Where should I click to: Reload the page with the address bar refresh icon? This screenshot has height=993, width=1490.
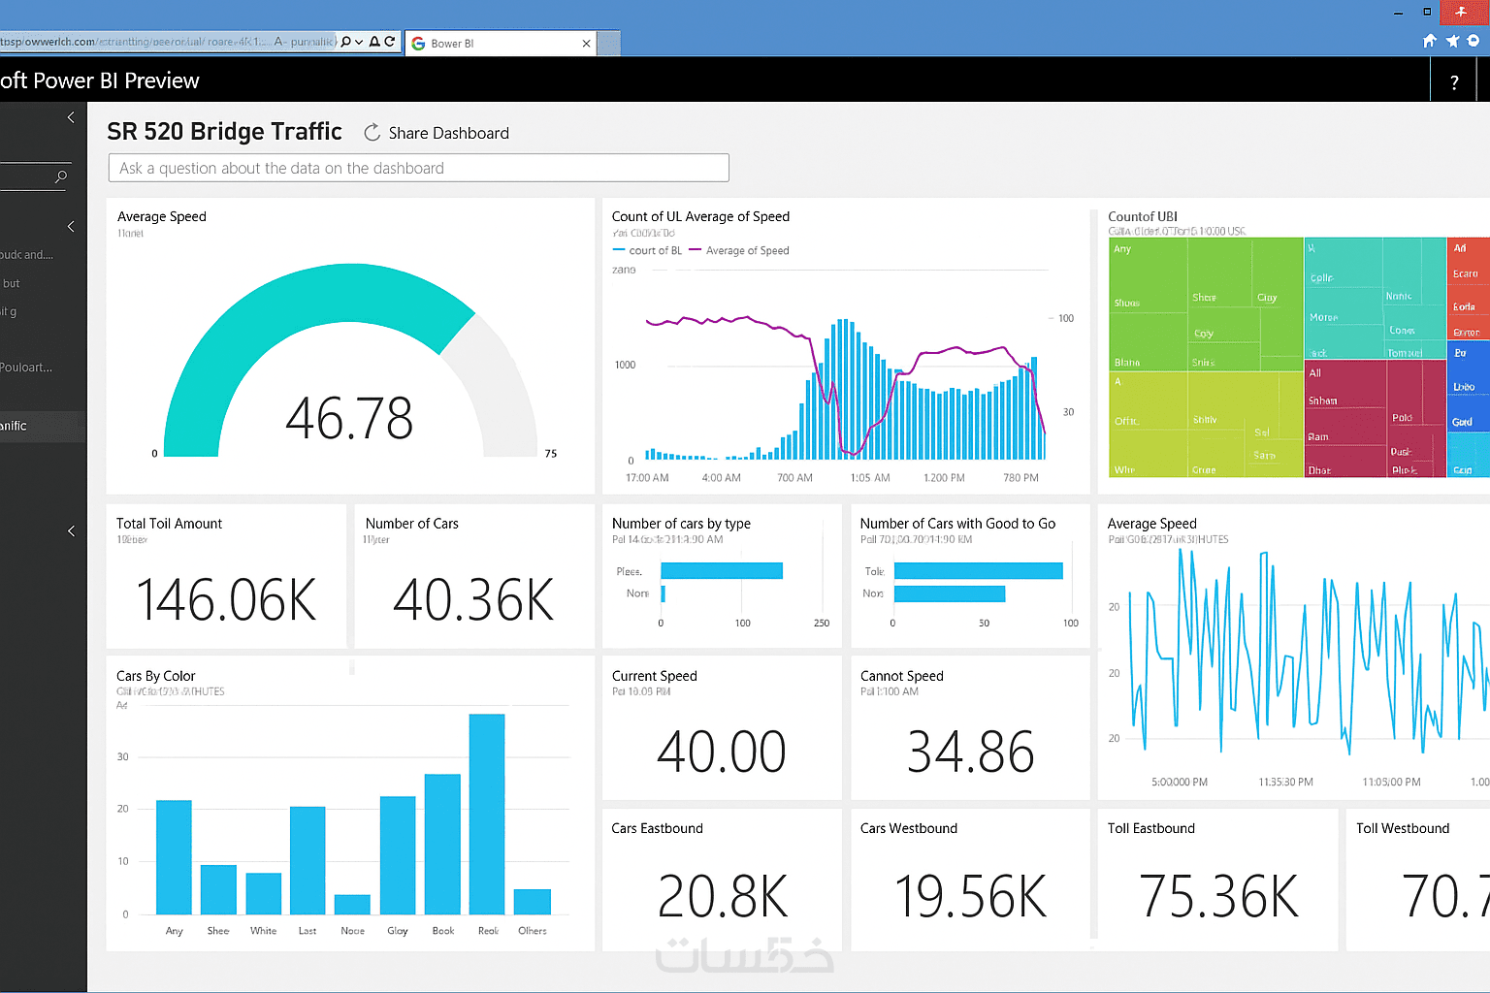coord(389,42)
